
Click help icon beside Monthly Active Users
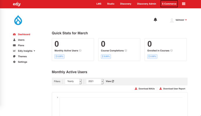(x=80, y=50)
